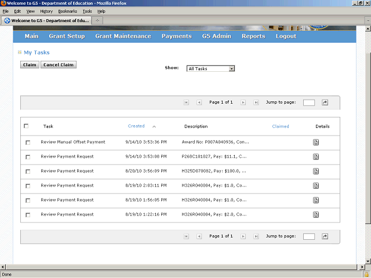Open the G5 Admin menu
The width and height of the screenshot is (371, 278).
[216, 36]
